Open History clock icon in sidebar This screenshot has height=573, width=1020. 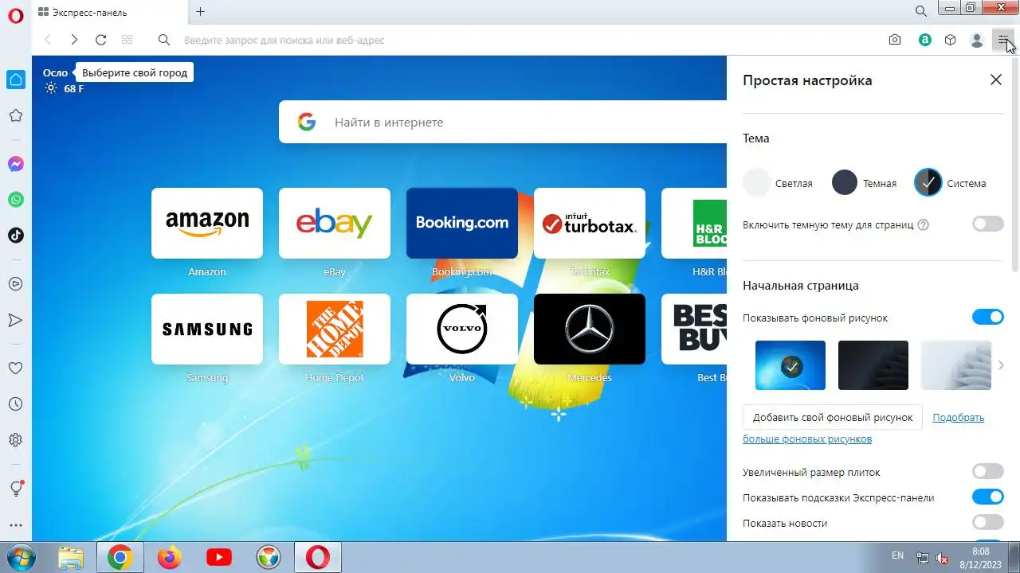point(15,404)
